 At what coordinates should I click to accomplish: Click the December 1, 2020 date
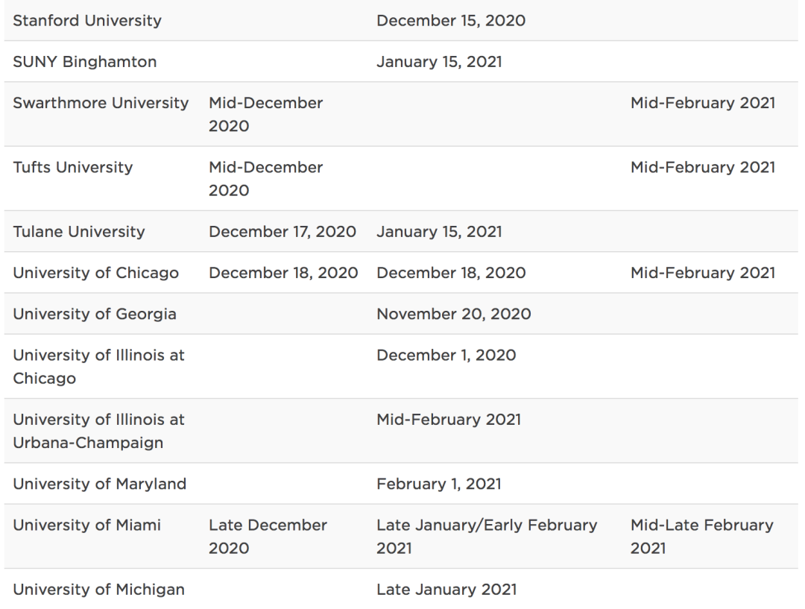(x=446, y=355)
